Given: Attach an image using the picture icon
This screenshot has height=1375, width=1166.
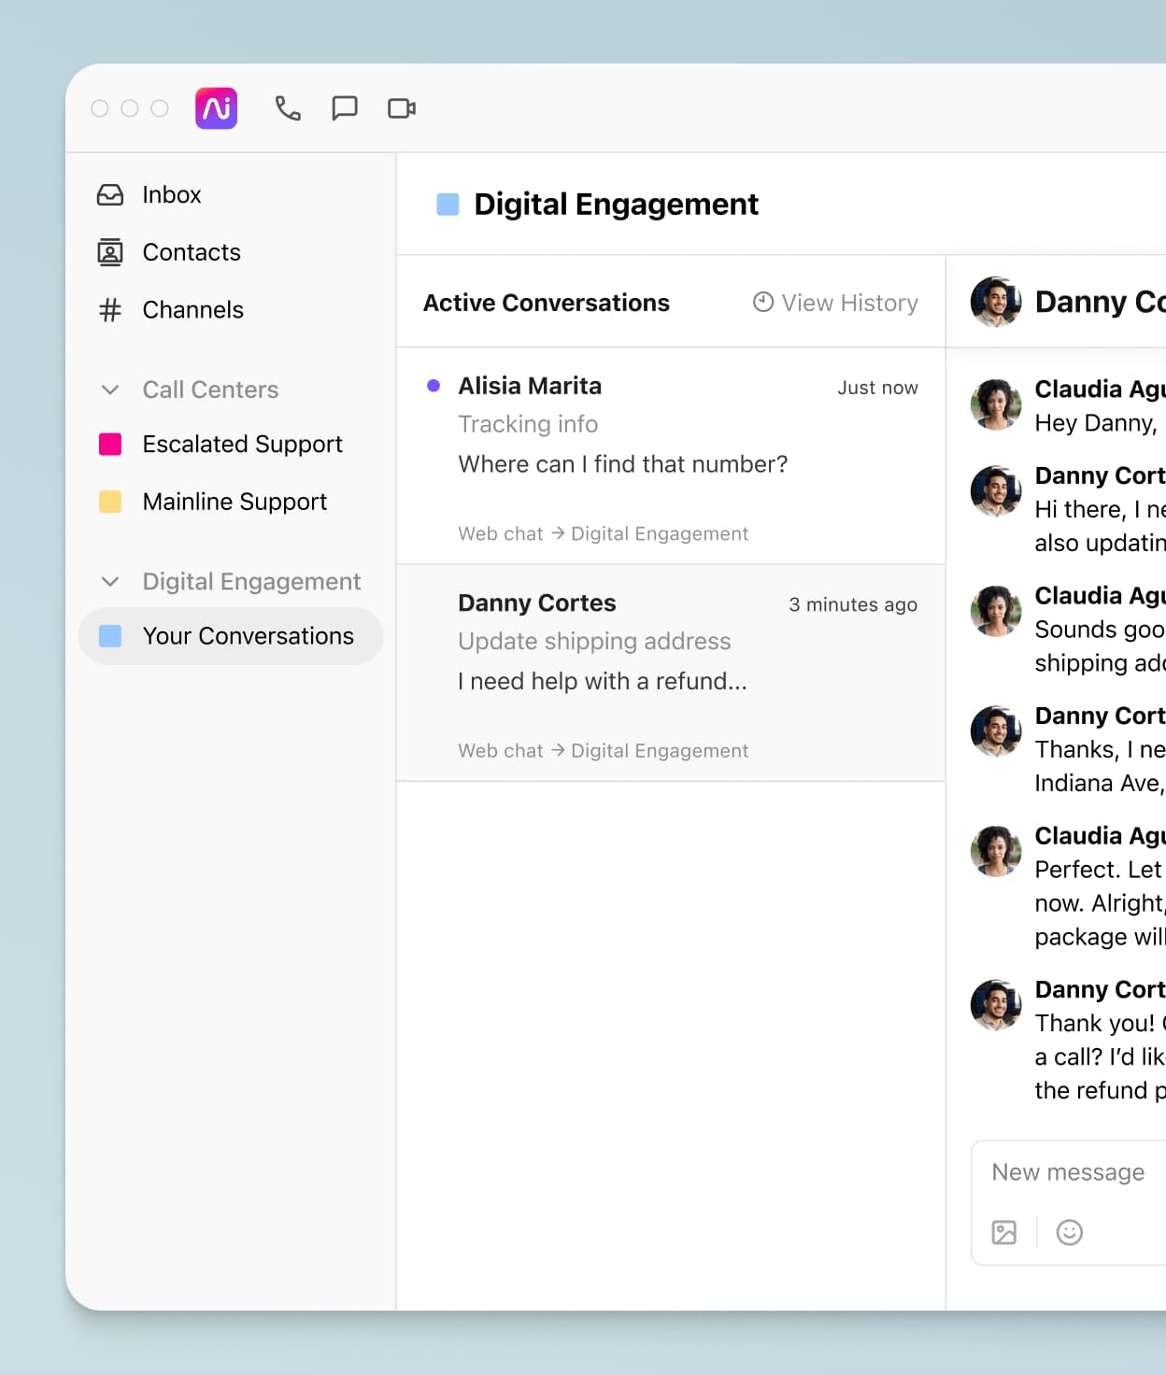Looking at the screenshot, I should tap(1004, 1232).
